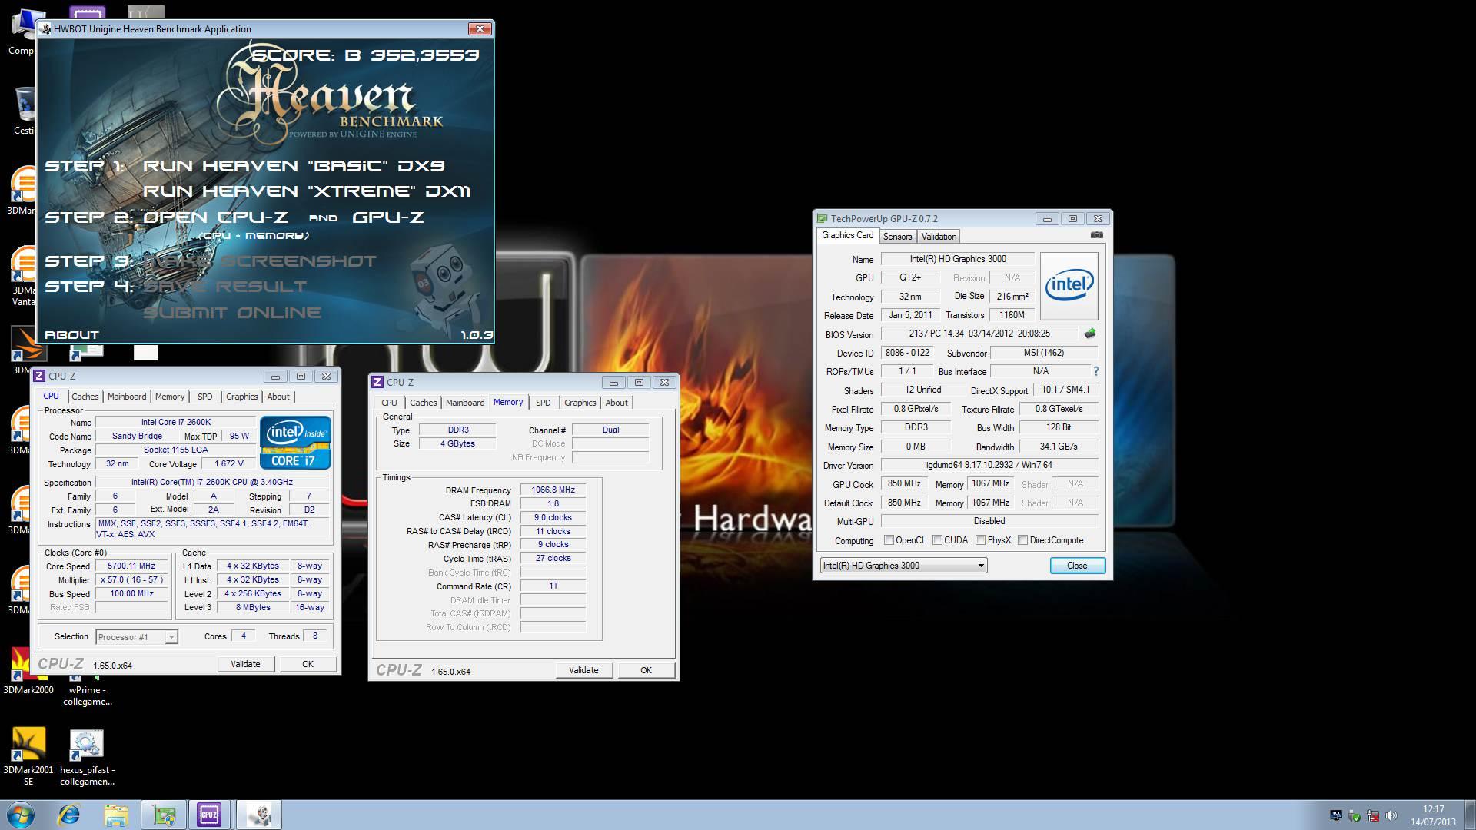Viewport: 1476px width, 830px height.
Task: Click Close button in GPU-Z
Action: click(1077, 566)
